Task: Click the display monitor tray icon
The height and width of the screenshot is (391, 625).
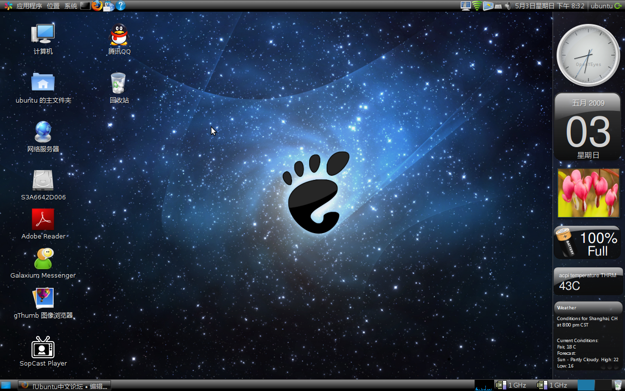Action: [x=466, y=6]
